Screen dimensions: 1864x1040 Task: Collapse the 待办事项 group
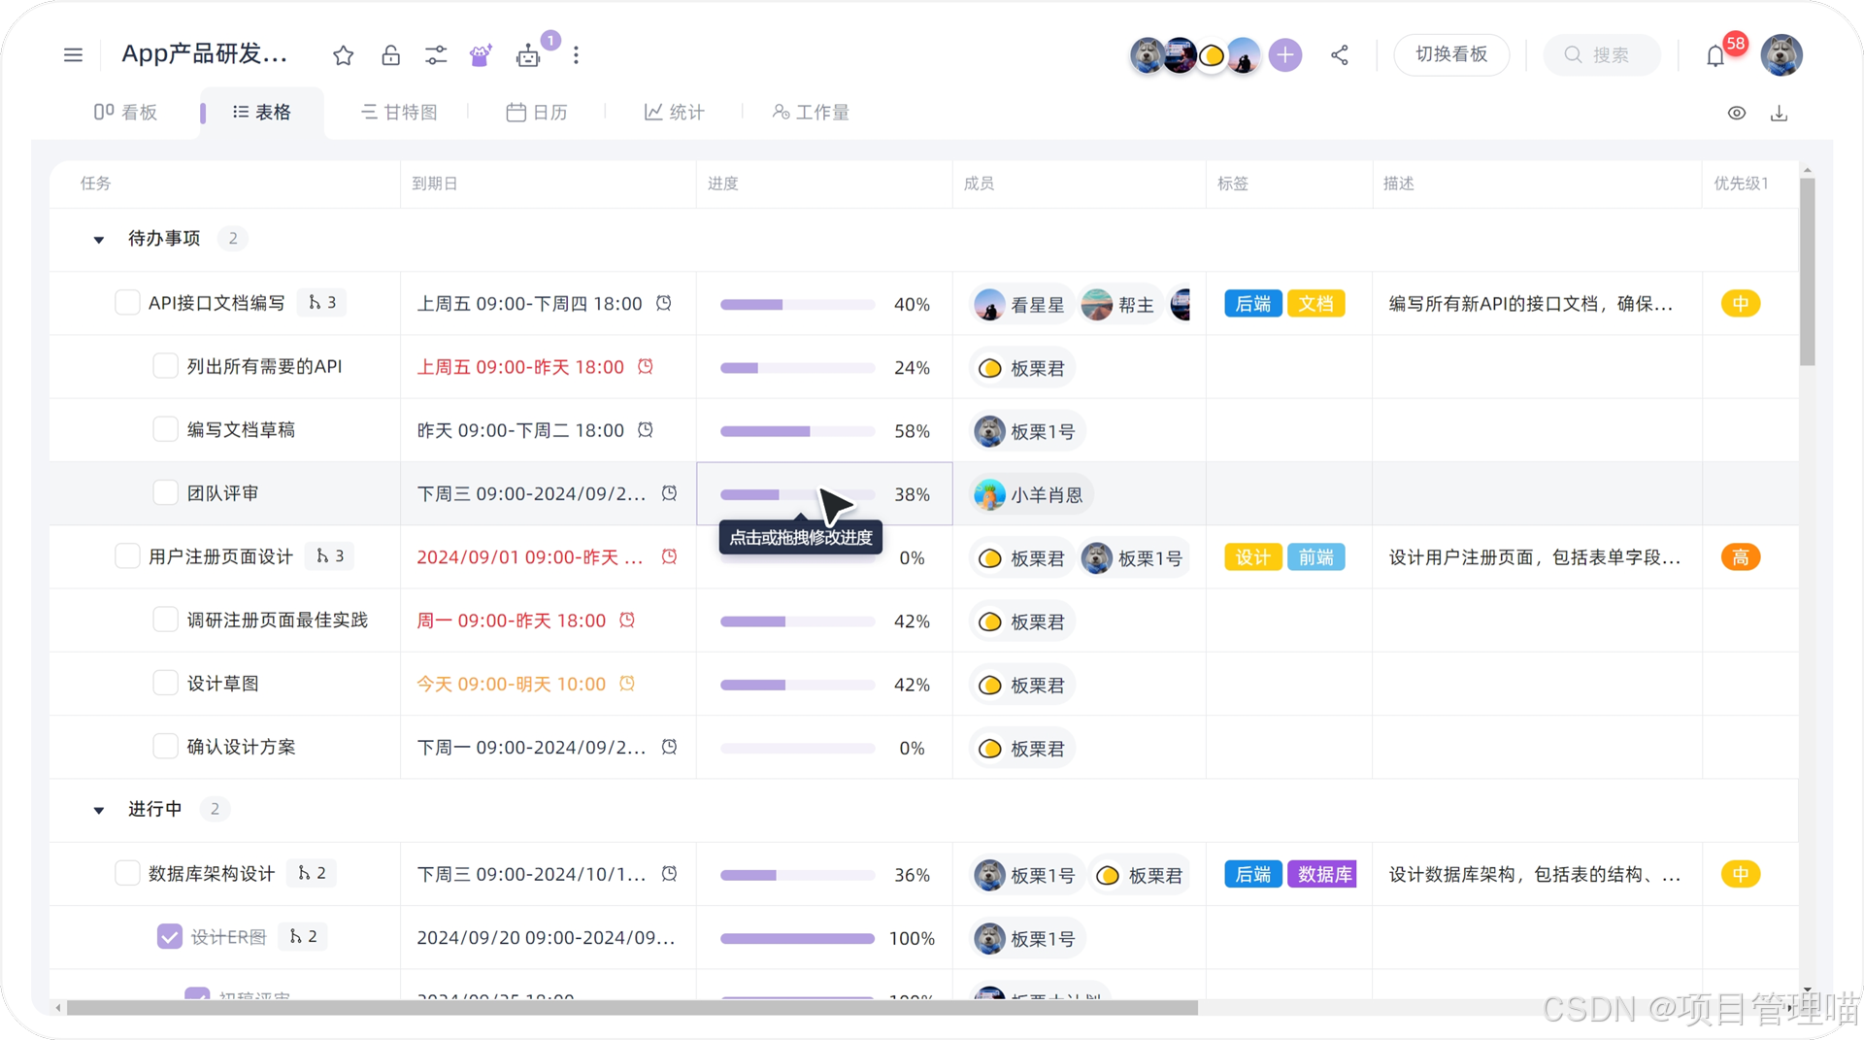(99, 240)
